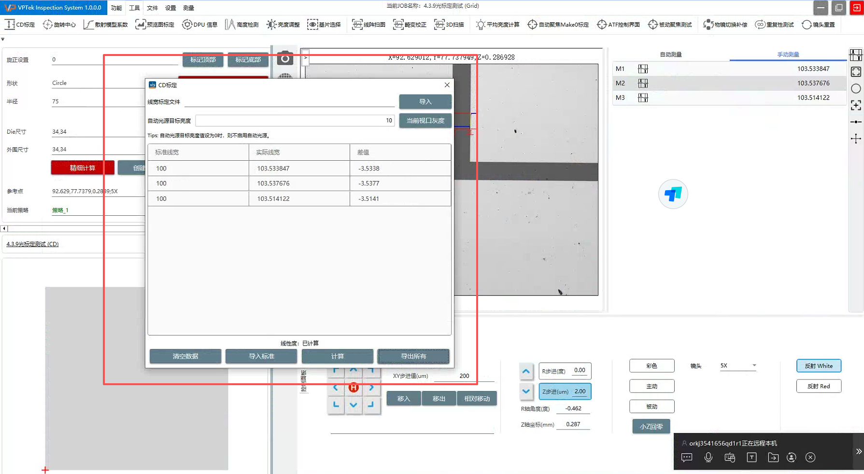Toggle the 反射 White light source
Screen dimensions: 864x474
point(818,366)
